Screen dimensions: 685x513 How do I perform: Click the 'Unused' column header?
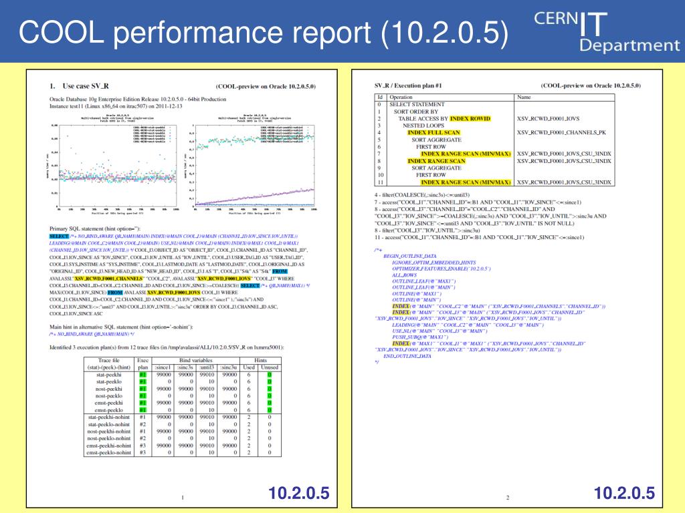[x=270, y=367]
